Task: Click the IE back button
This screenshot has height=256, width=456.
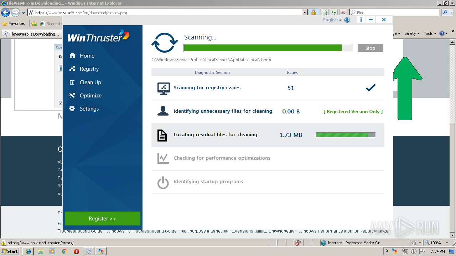Action: click(5, 12)
